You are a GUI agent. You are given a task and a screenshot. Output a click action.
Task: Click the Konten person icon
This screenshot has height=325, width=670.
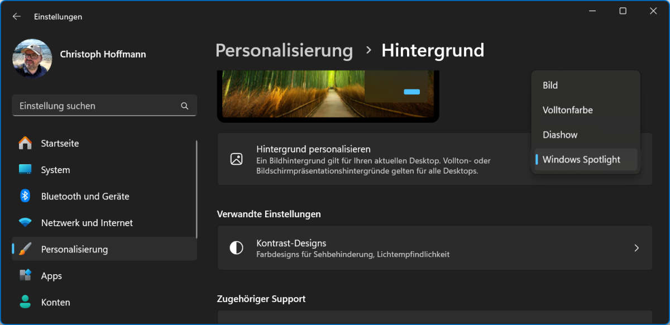tap(25, 302)
